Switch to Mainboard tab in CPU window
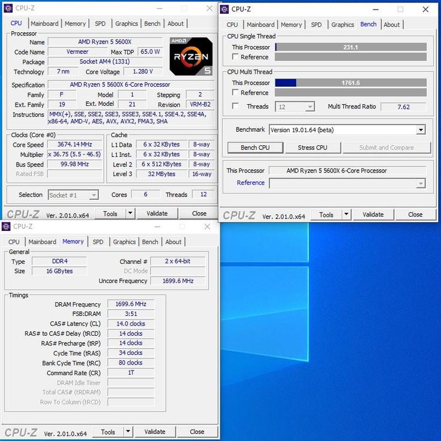Viewport: 441px width, 441px height. (45, 23)
